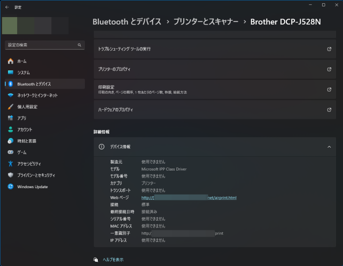Click the シリアル番号 label
343x266 pixels.
120,219
